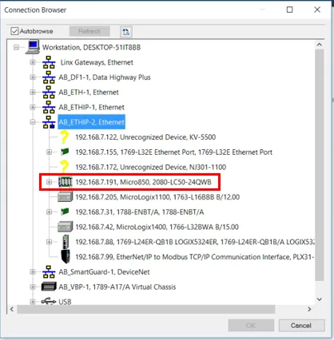The image size is (334, 340).
Task: Toggle the Autobrowse checkbox
Action: click(14, 31)
